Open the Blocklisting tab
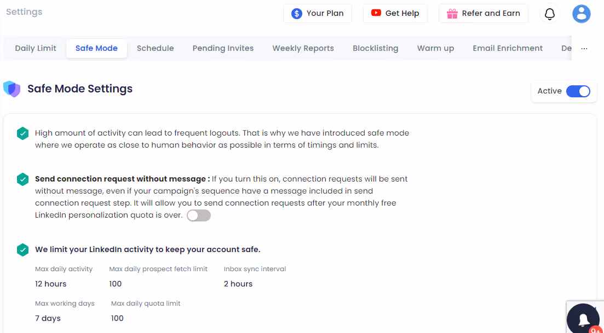Viewport: 604px width, 333px height. coord(376,48)
